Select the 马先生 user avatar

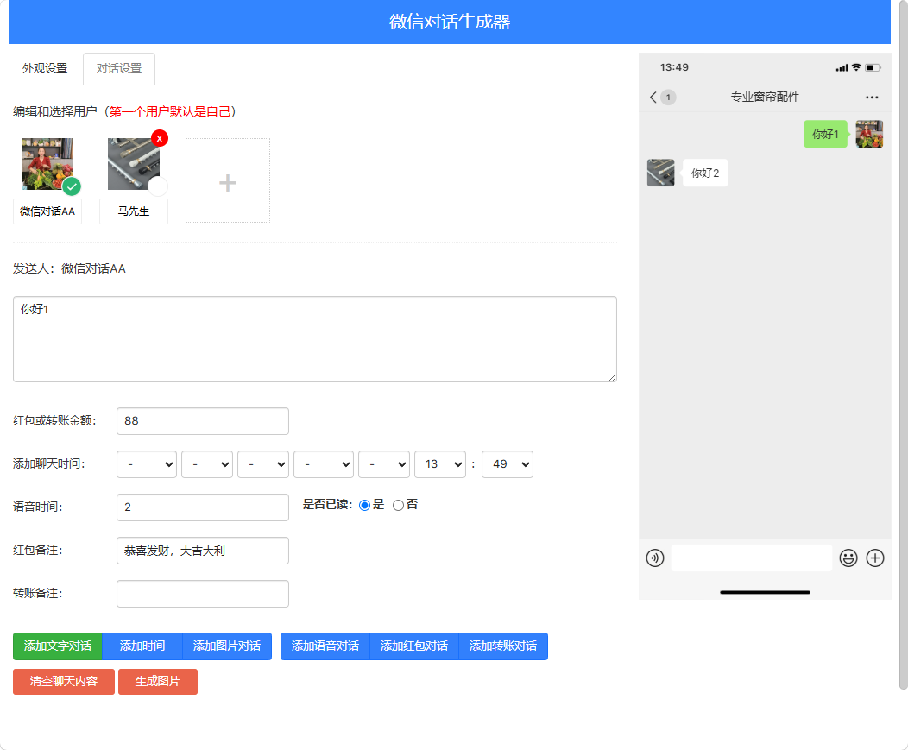click(x=134, y=164)
